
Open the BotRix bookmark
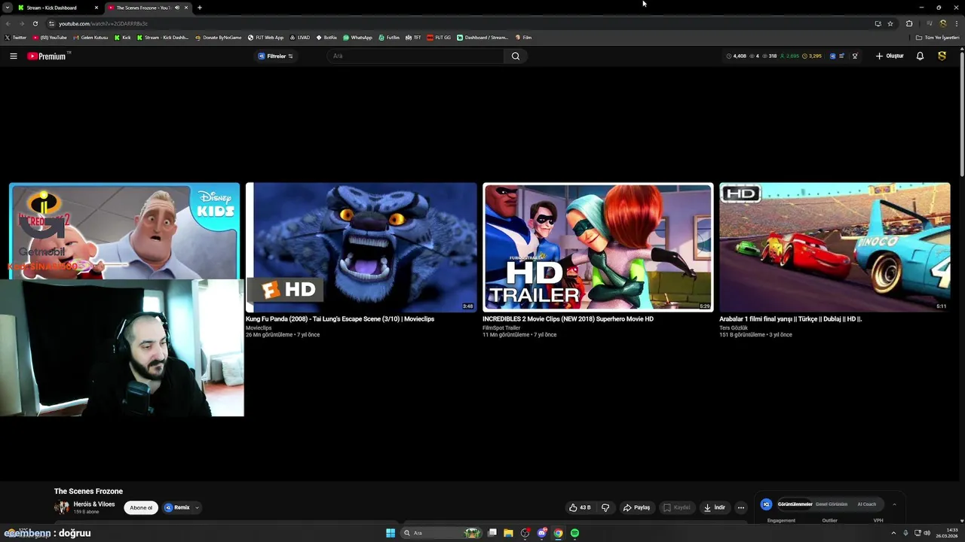[326, 37]
